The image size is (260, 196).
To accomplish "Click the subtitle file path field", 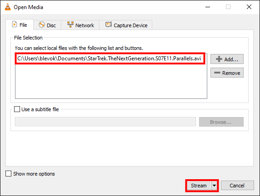I will [x=105, y=122].
